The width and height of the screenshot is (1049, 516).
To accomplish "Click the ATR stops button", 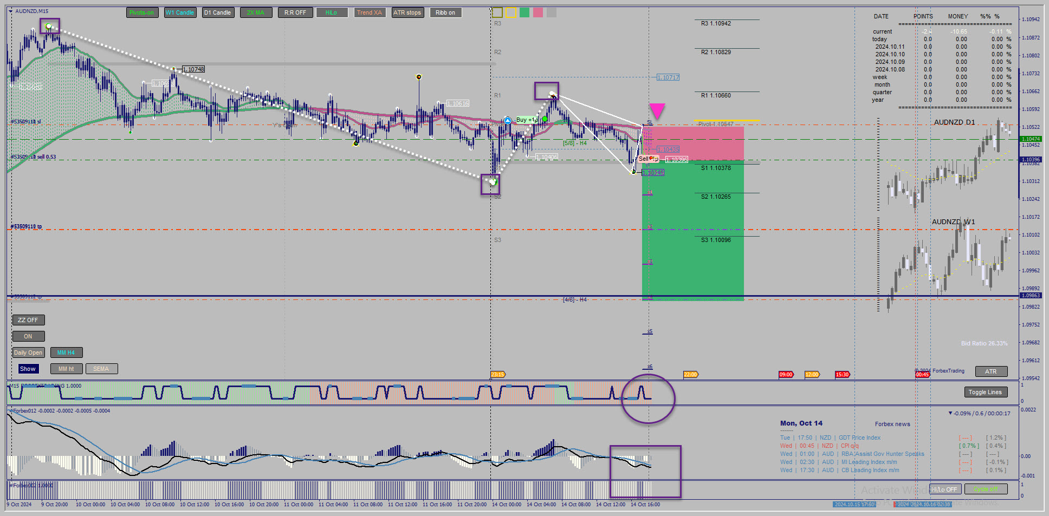I will (407, 12).
